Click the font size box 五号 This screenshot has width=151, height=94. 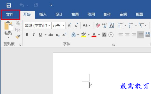[57, 26]
